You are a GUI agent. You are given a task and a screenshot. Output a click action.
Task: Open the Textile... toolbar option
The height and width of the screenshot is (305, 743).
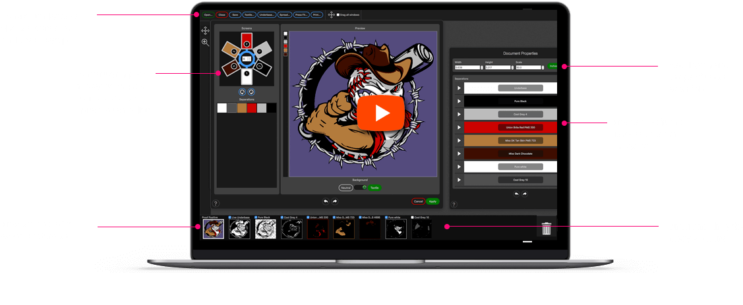[x=249, y=14]
